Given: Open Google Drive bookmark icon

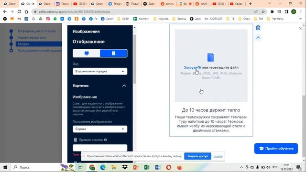Looking at the screenshot, I should pyautogui.click(x=41, y=19).
